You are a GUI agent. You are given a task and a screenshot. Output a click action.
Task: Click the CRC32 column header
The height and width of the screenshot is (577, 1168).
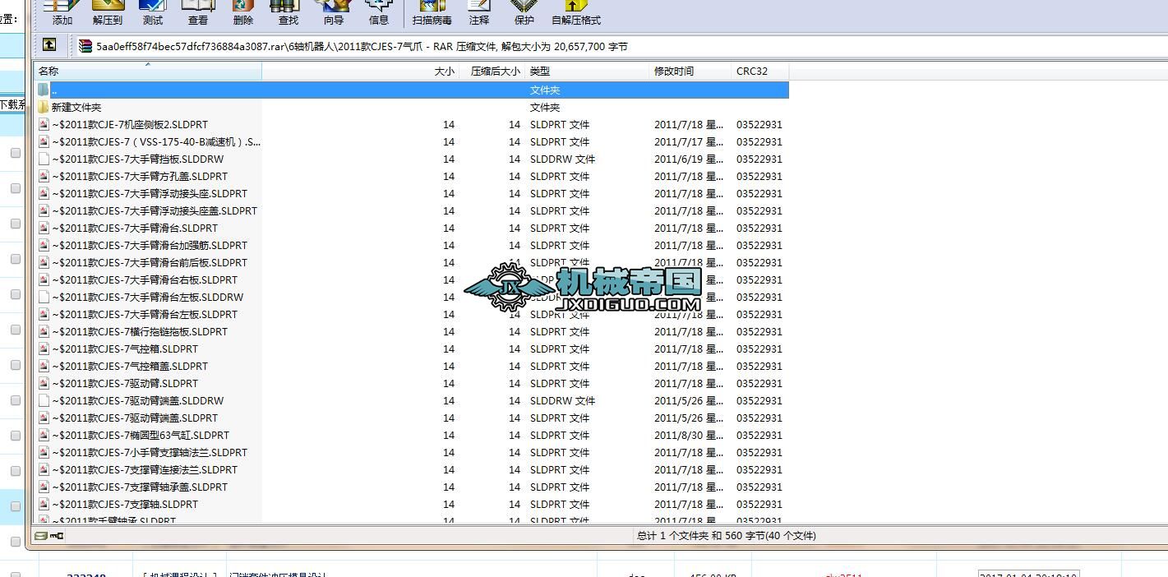(x=753, y=72)
